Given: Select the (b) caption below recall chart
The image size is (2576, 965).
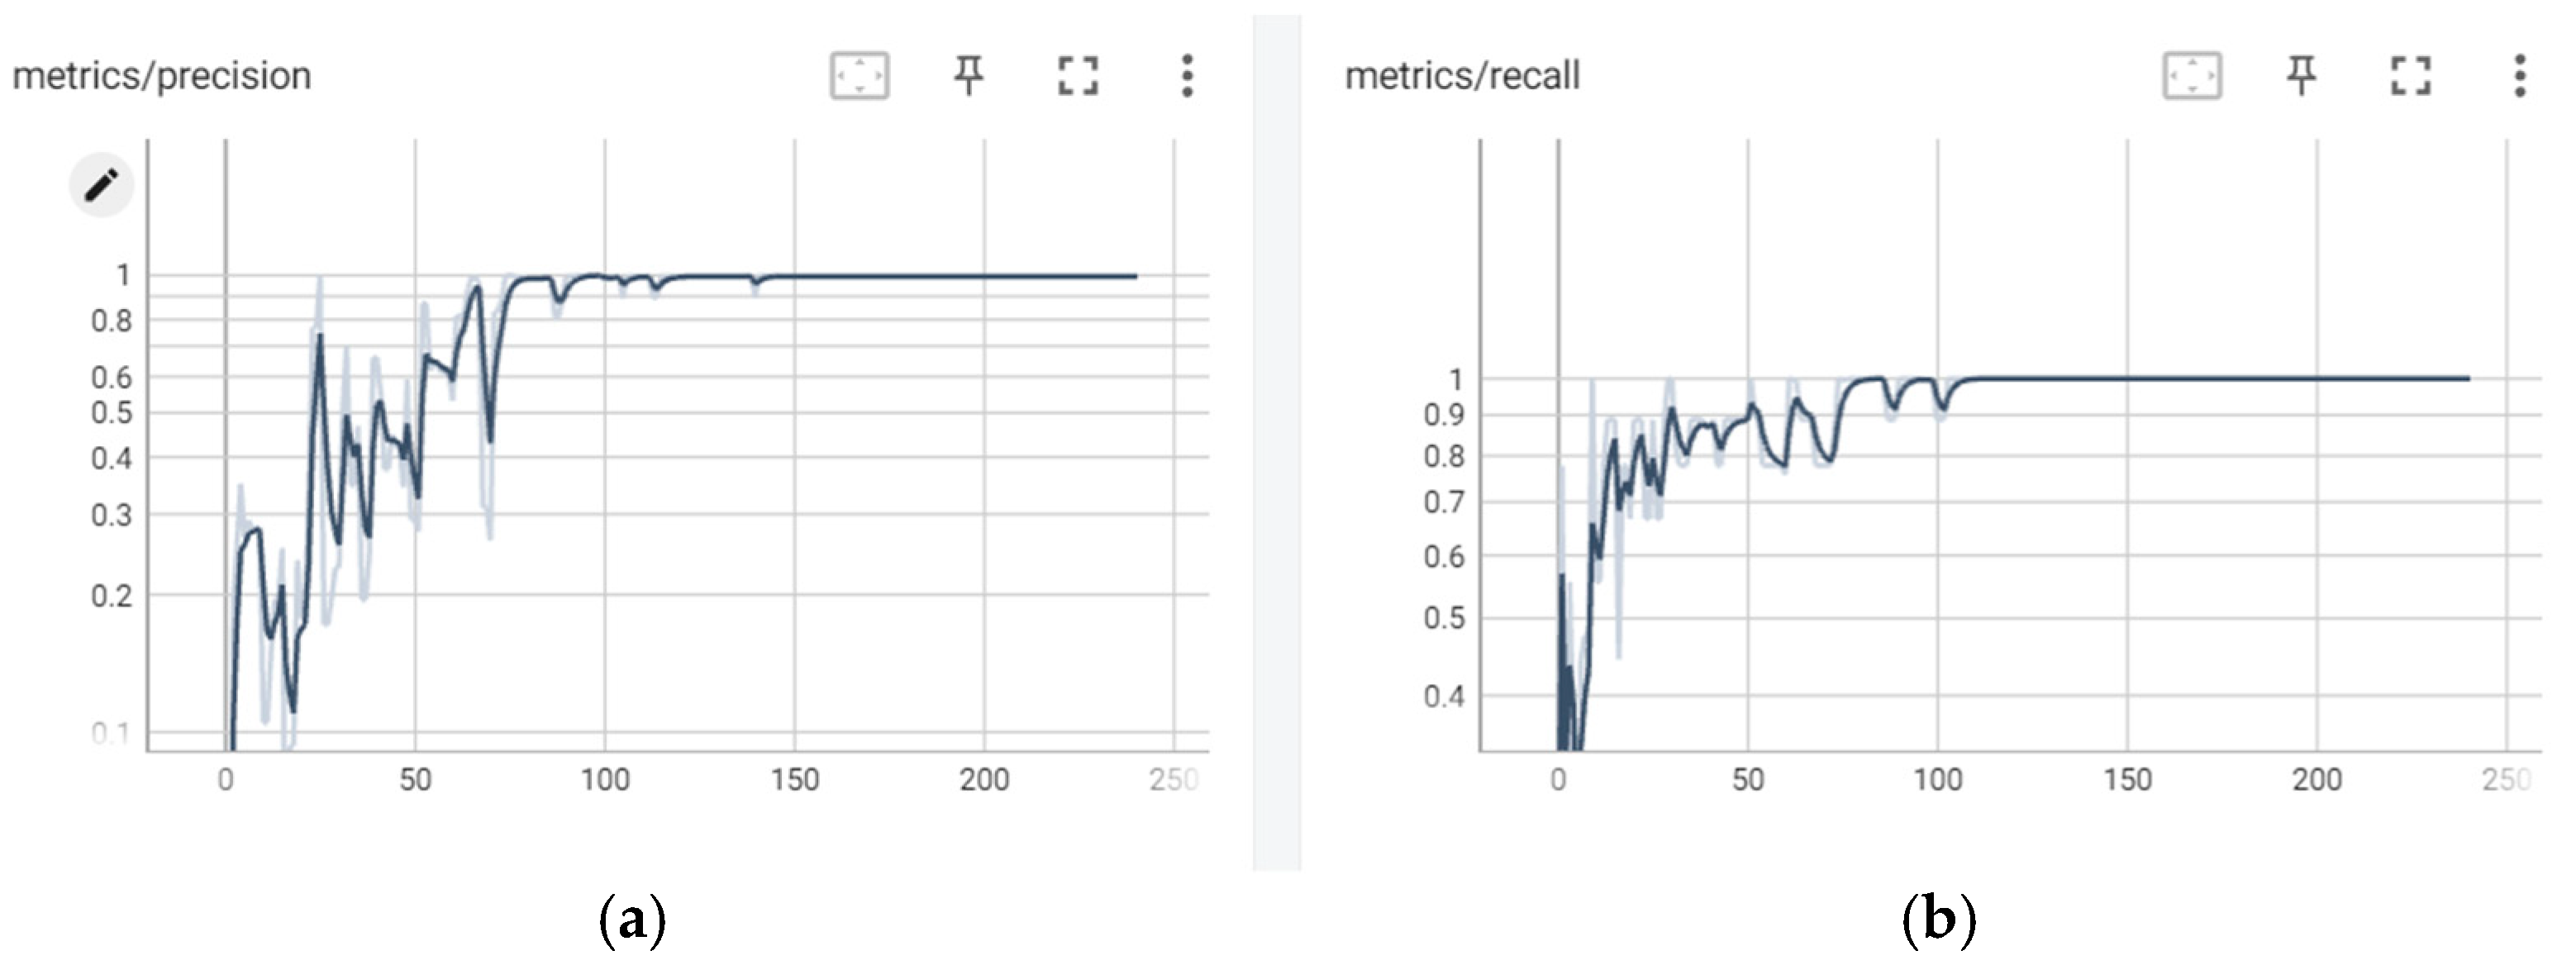Looking at the screenshot, I should point(1939,919).
